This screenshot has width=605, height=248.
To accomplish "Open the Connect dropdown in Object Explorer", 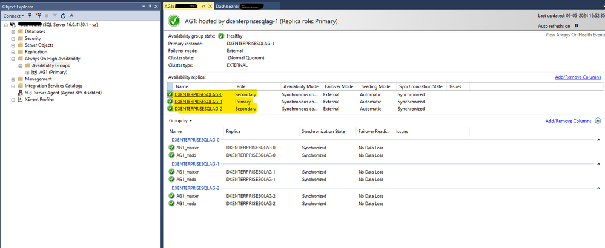I will tap(13, 16).
